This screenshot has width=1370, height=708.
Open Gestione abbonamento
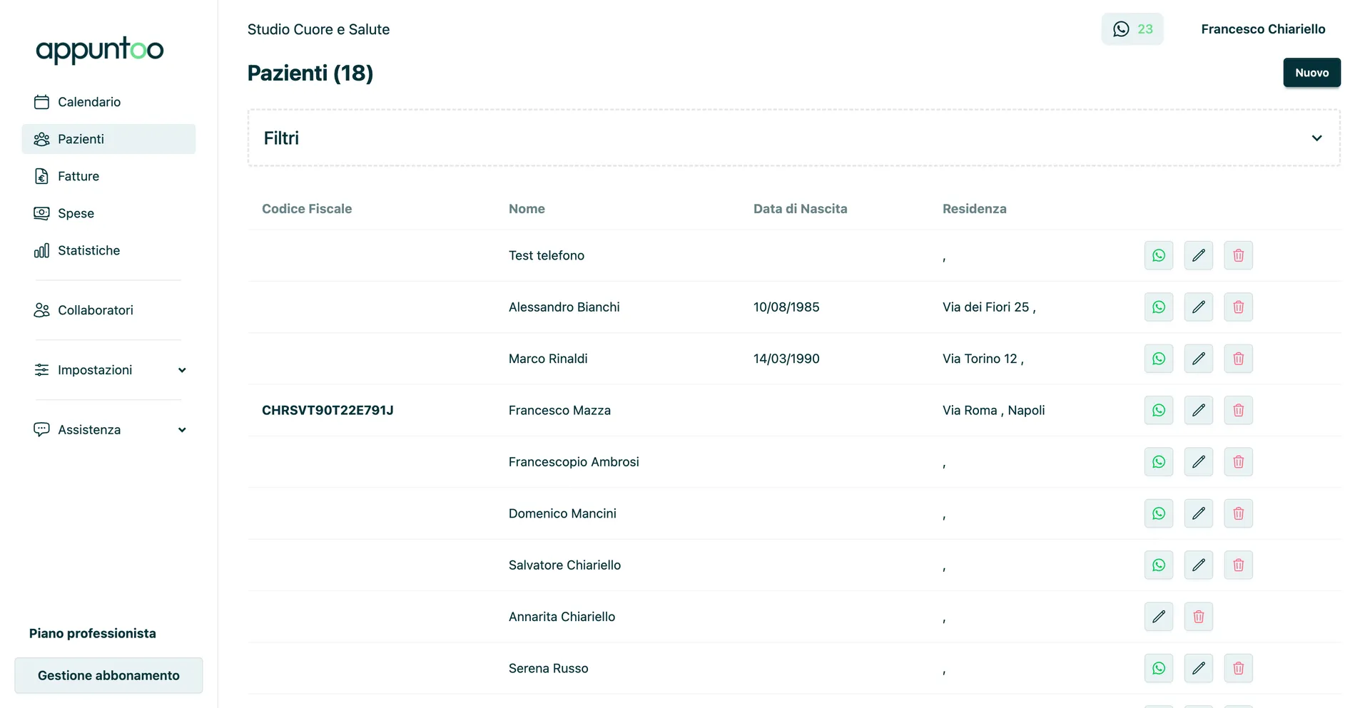pyautogui.click(x=108, y=675)
